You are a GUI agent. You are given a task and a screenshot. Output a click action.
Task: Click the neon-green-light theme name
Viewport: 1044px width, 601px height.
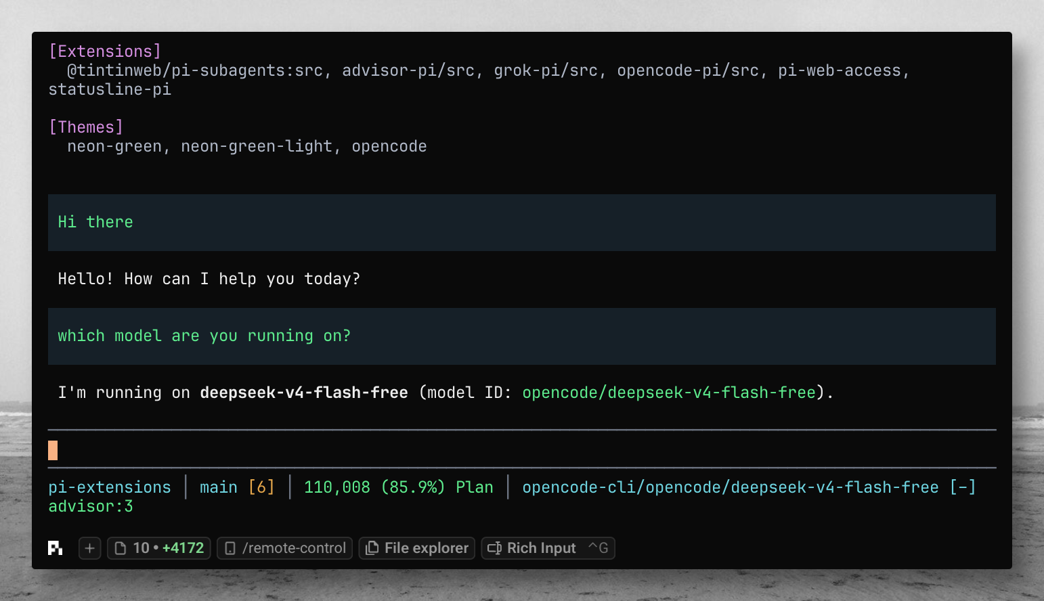click(257, 146)
